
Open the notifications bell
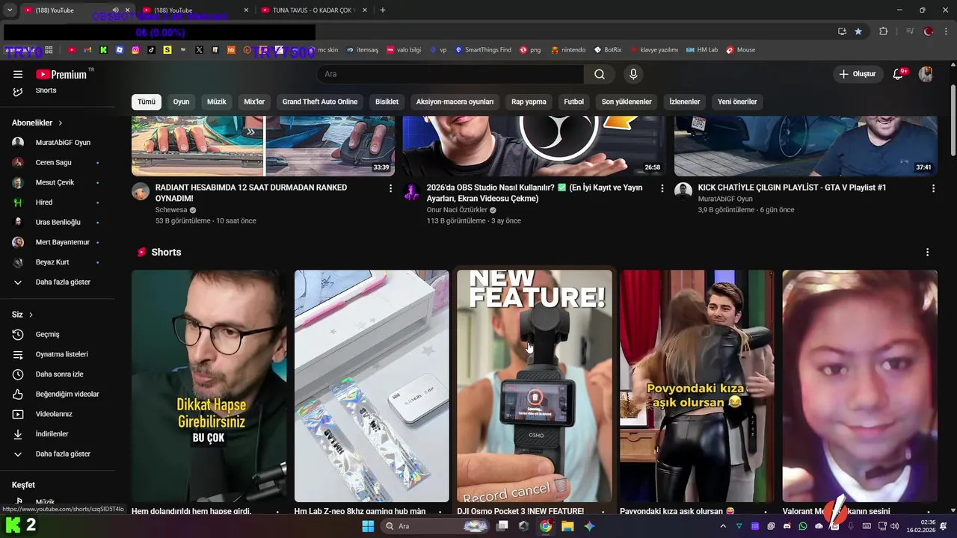899,74
